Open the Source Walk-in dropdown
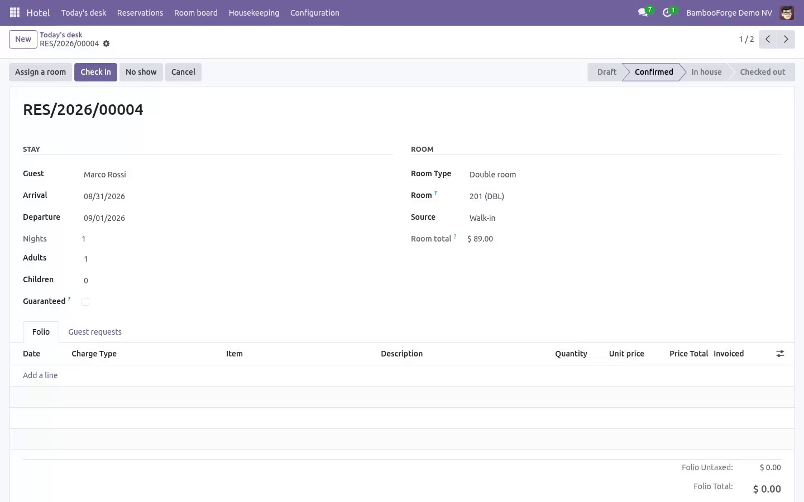 624,218
